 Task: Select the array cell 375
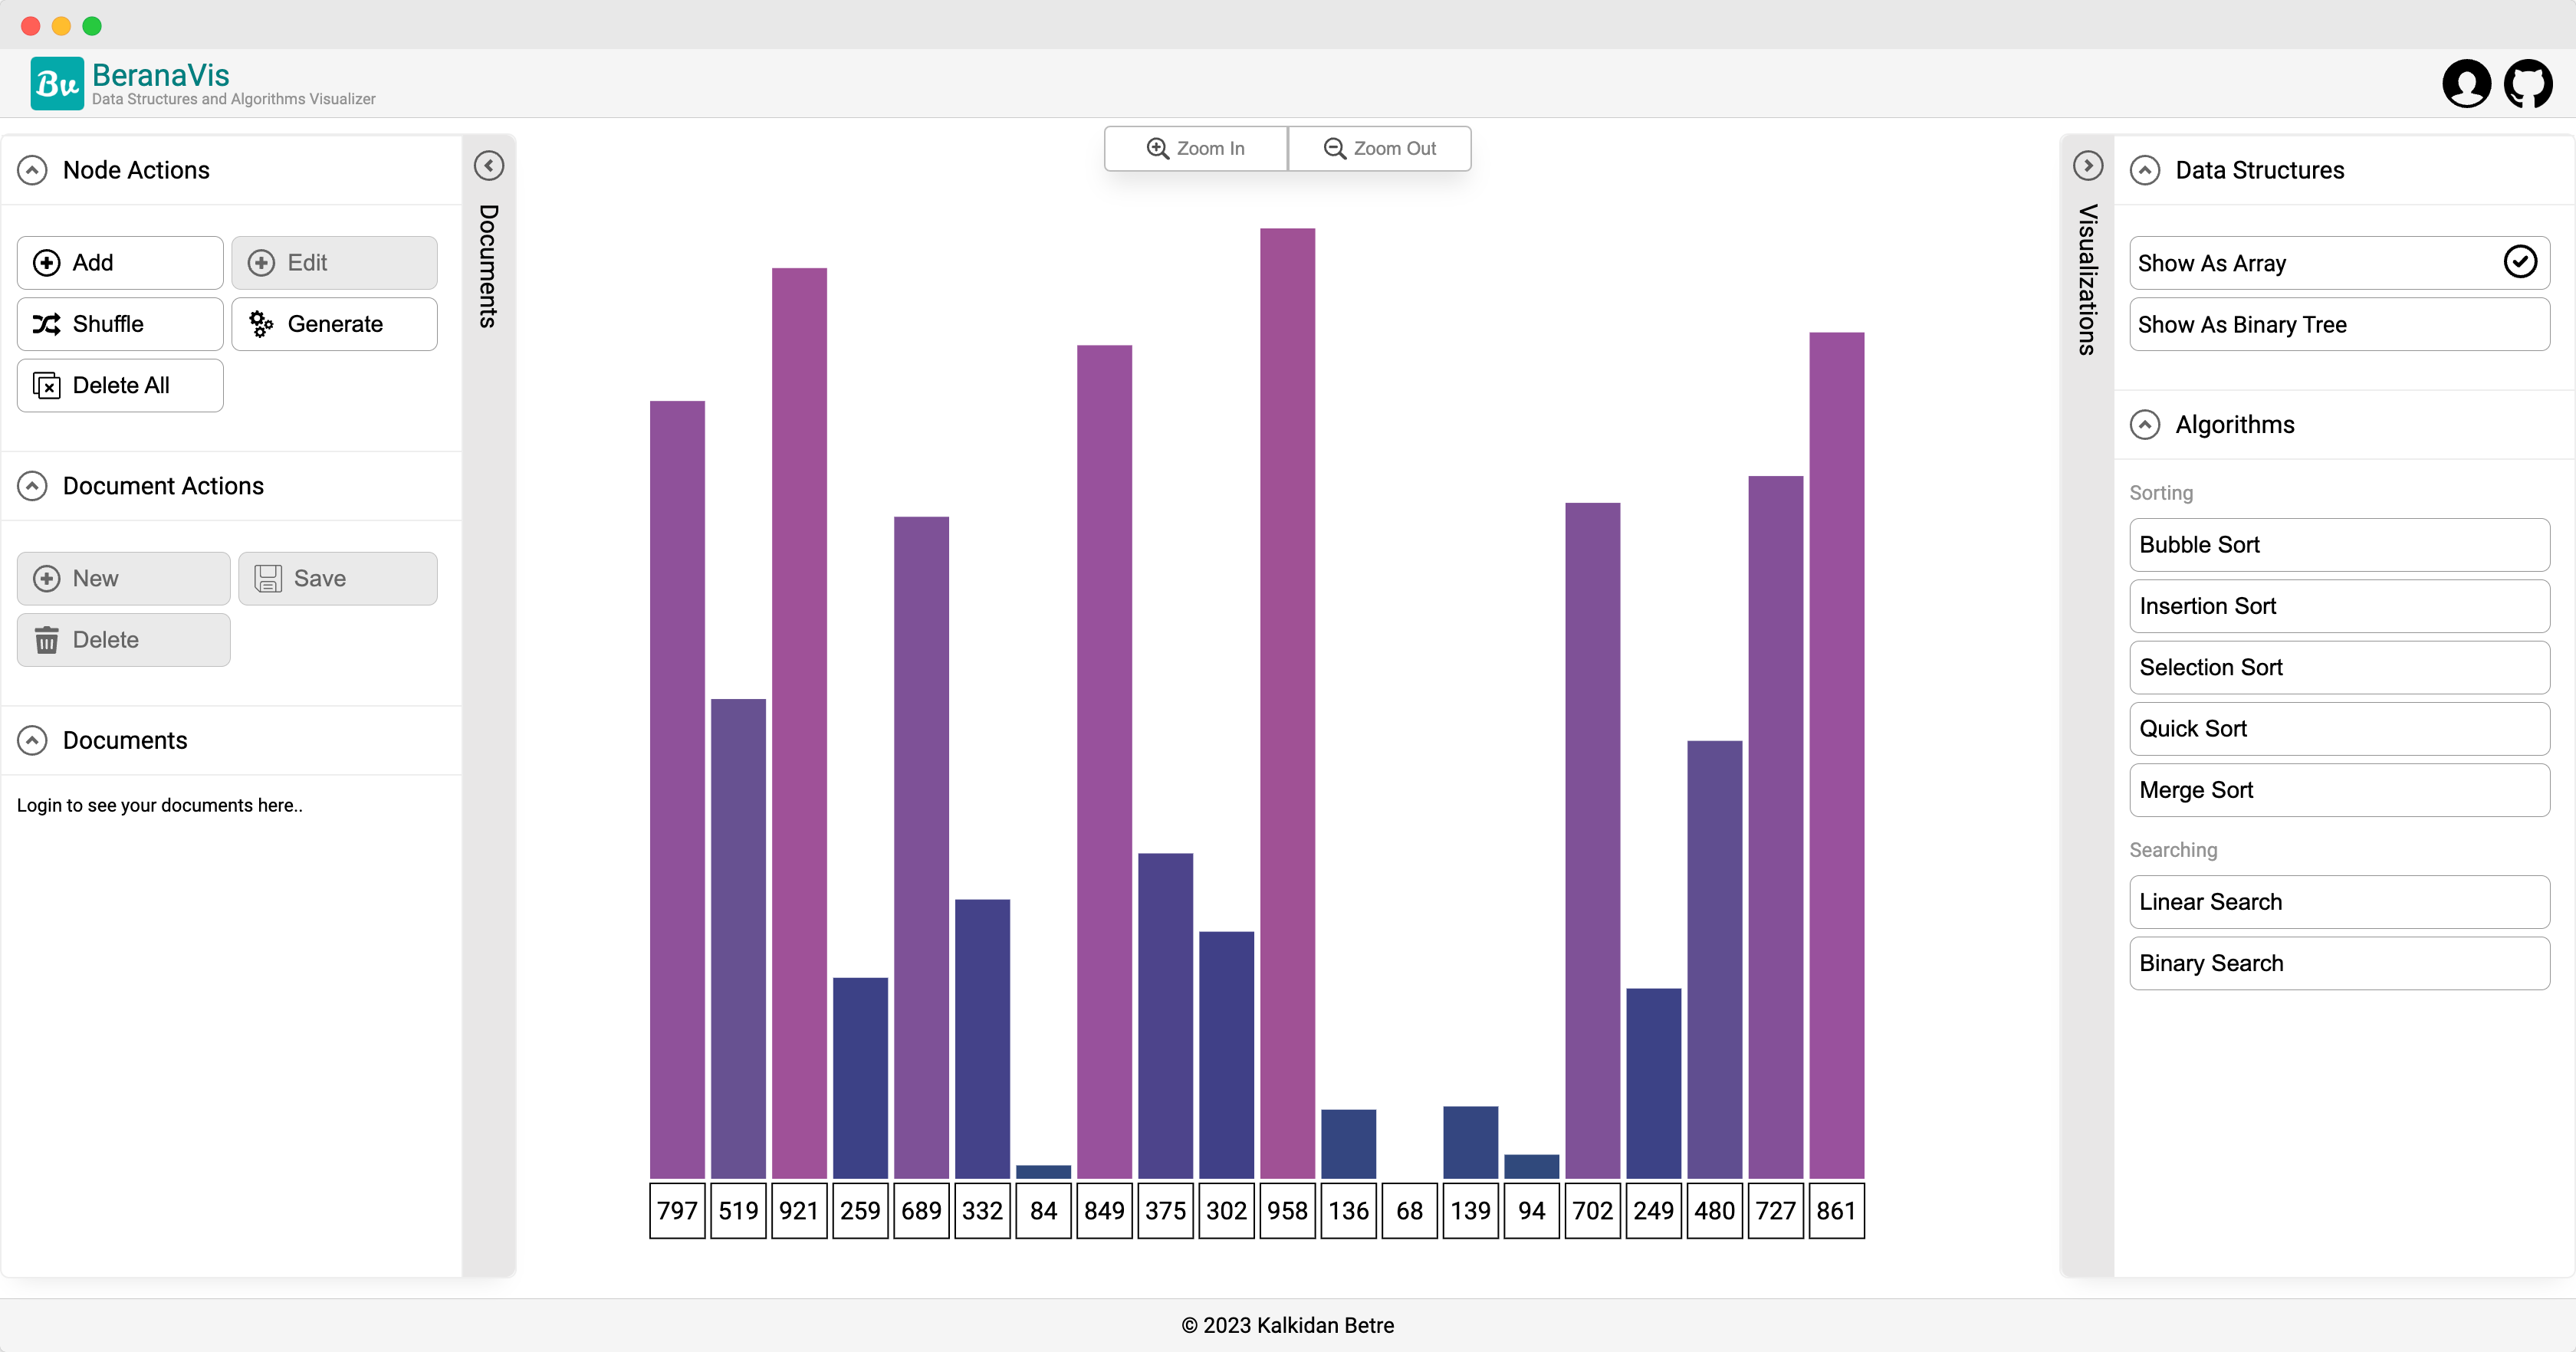(1165, 1211)
